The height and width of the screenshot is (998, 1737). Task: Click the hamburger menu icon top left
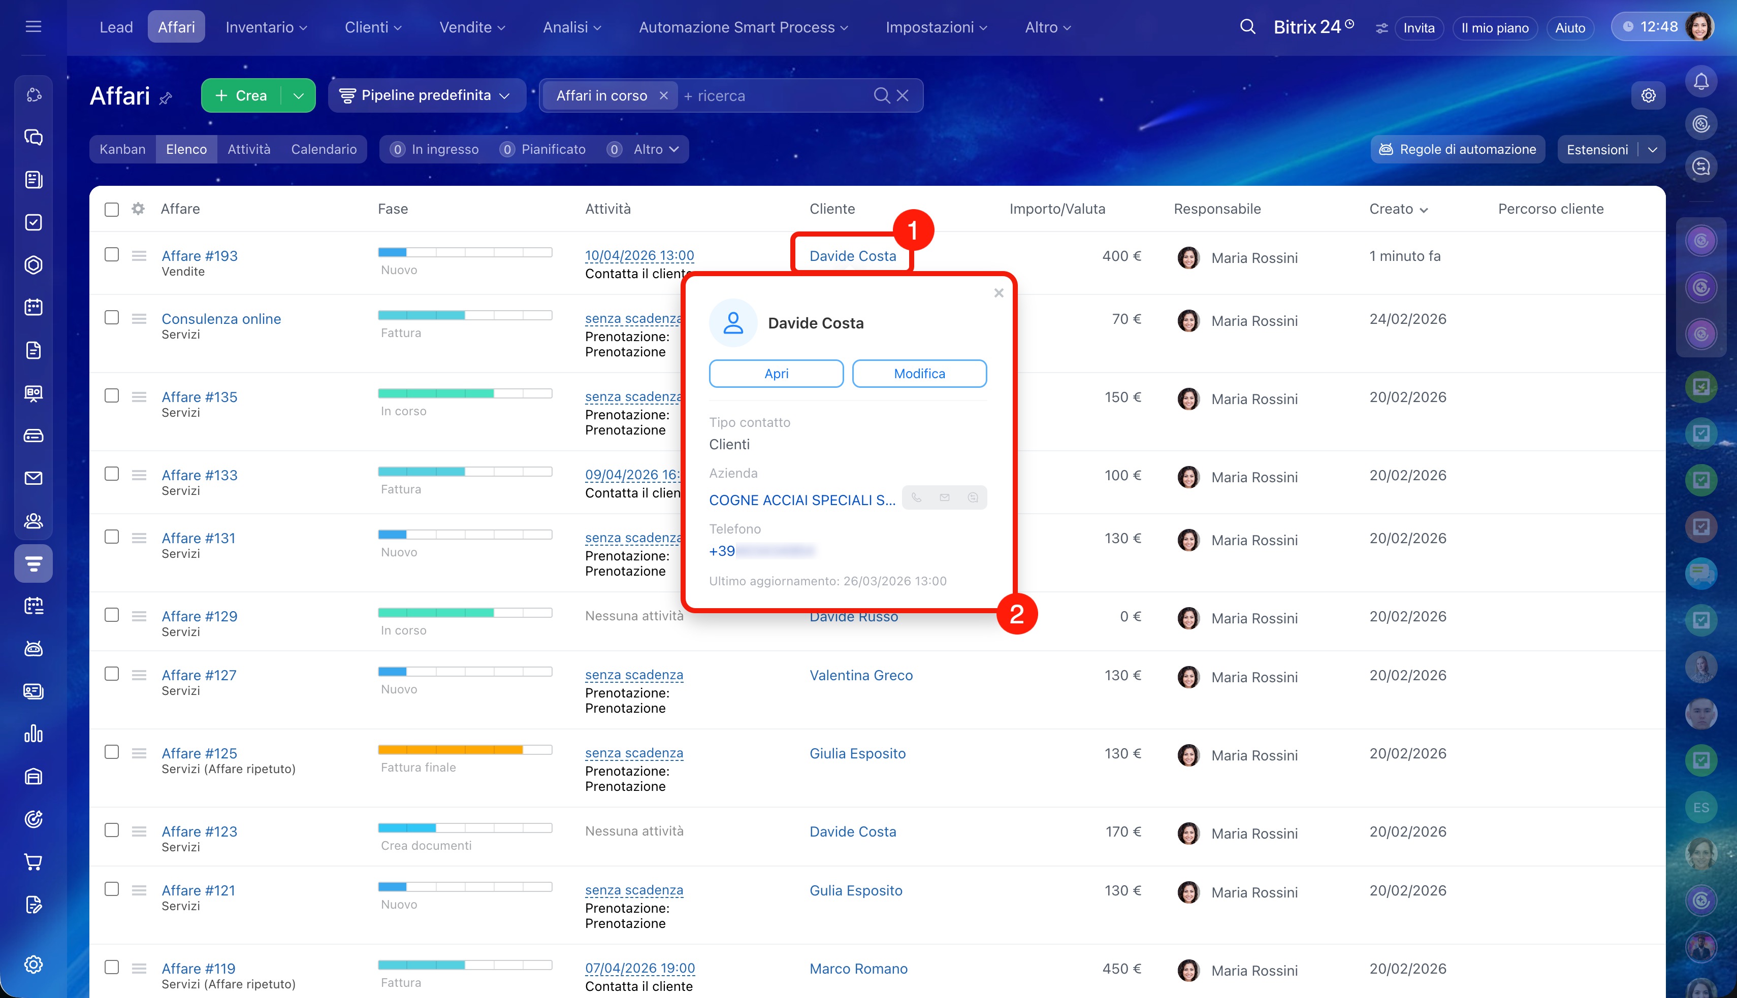(x=34, y=27)
